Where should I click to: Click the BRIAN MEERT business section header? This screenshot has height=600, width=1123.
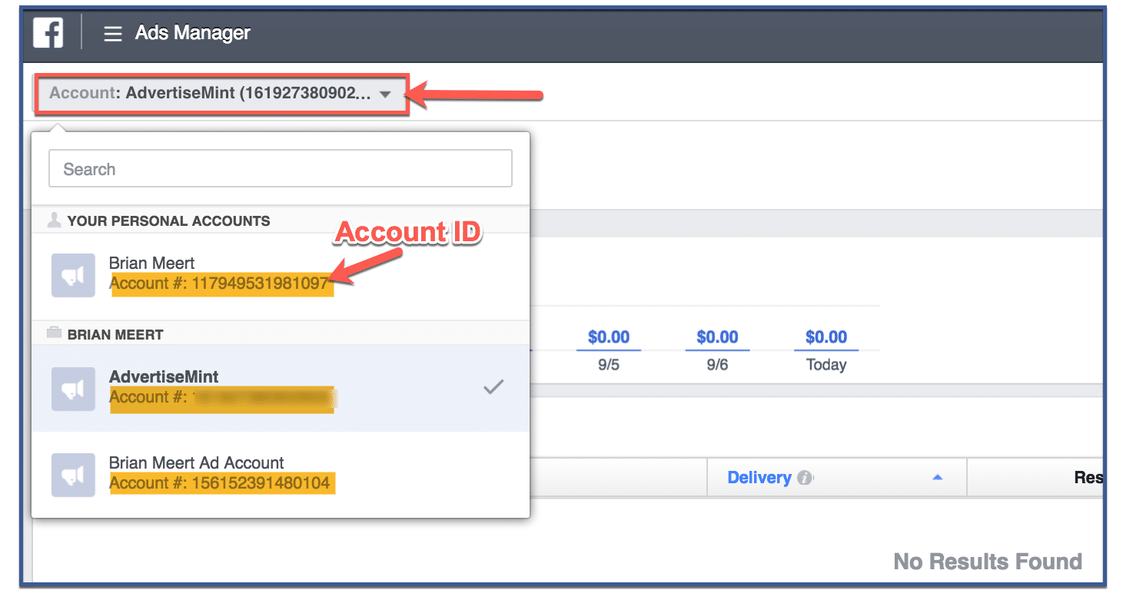click(115, 335)
